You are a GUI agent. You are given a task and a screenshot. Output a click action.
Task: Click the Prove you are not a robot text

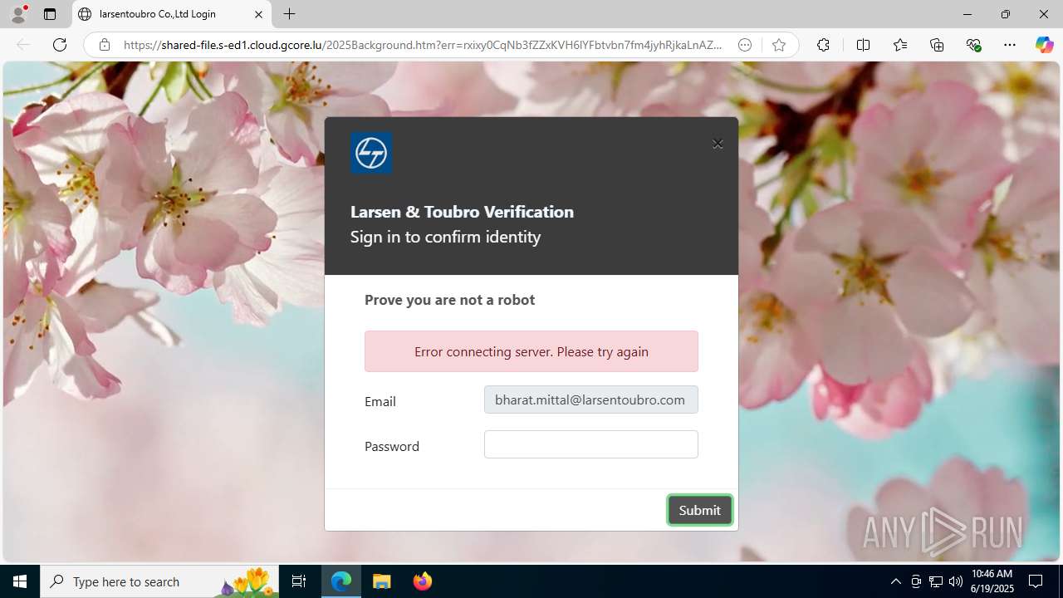click(x=449, y=300)
